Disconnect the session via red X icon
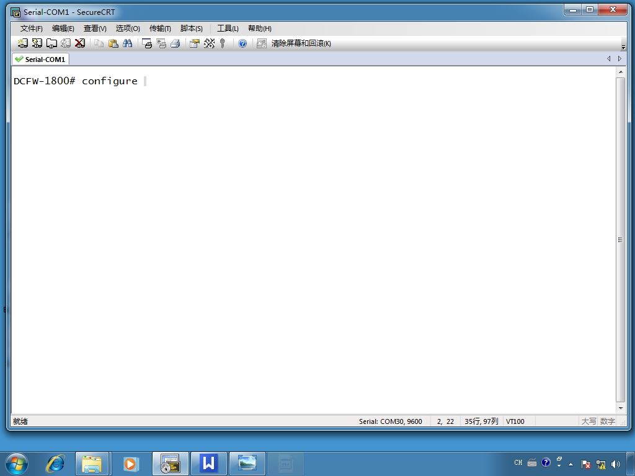 click(x=80, y=43)
